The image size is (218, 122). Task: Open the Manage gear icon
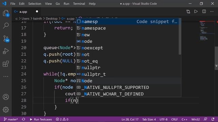pyautogui.click(x=6, y=110)
